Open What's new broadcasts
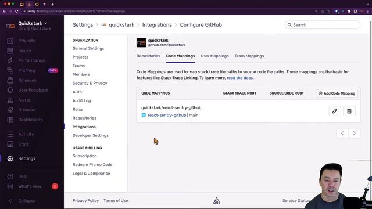 [30, 186]
